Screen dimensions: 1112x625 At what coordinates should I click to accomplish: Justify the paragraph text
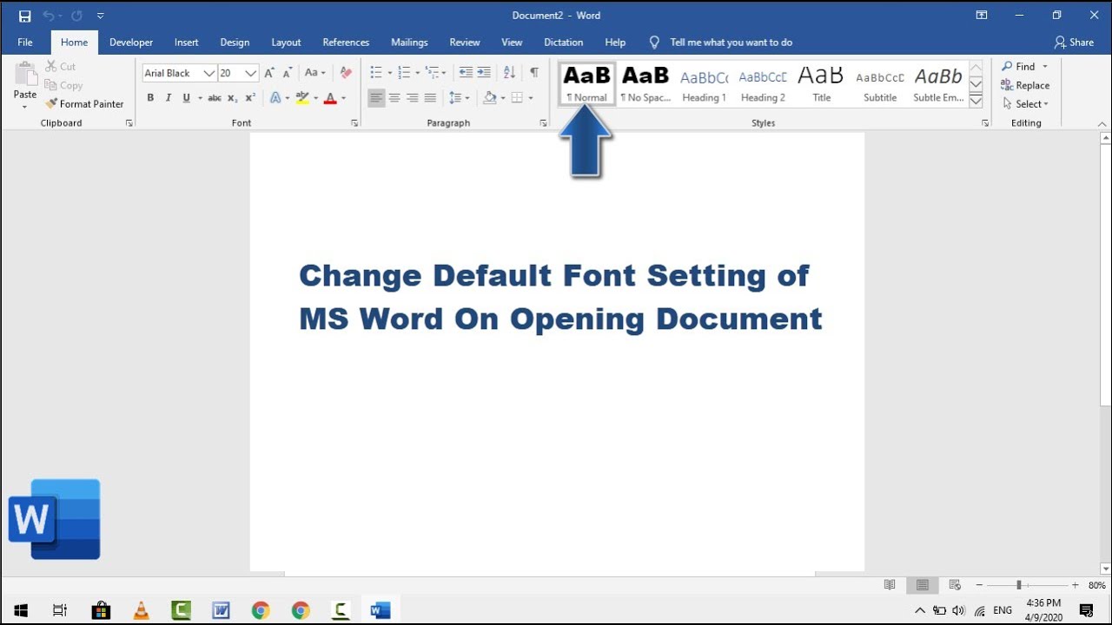pos(430,98)
